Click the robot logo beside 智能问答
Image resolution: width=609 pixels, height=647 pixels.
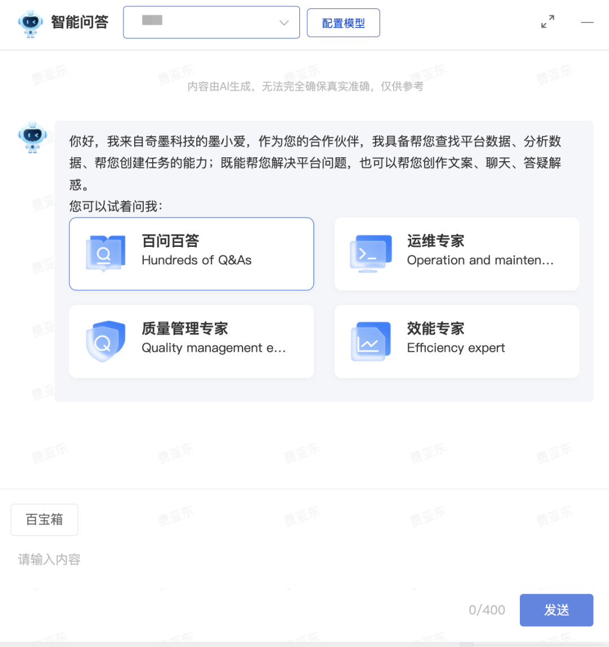coord(30,24)
